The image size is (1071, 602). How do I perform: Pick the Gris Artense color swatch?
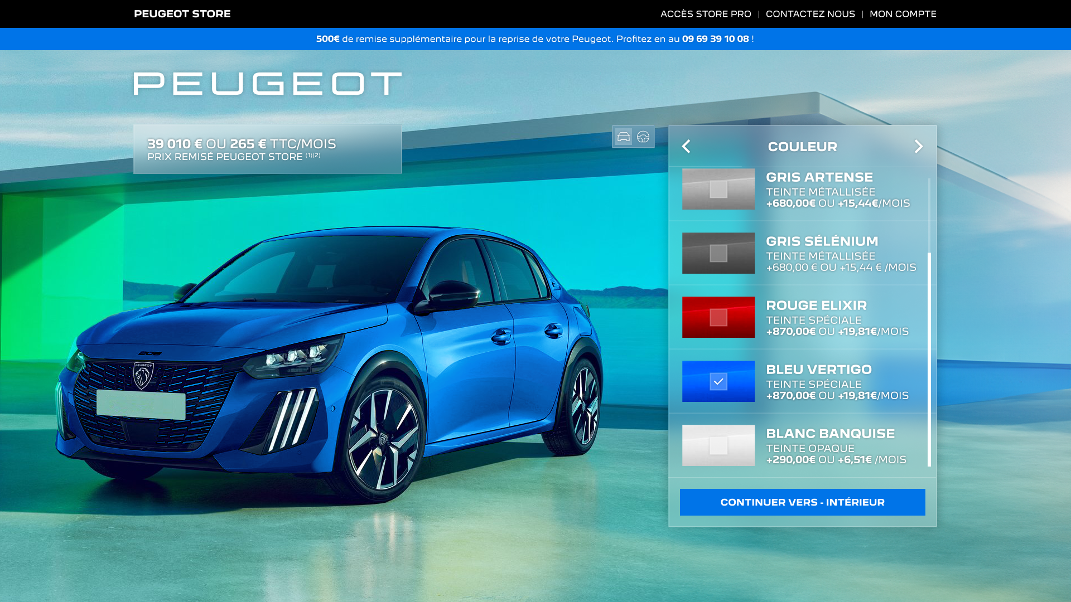click(x=718, y=190)
